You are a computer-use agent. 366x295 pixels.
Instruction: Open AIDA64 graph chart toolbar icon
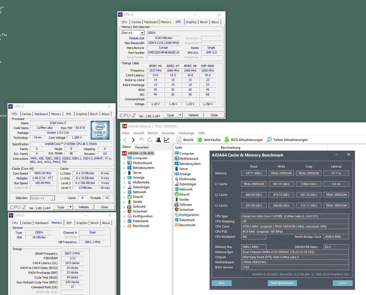167,140
